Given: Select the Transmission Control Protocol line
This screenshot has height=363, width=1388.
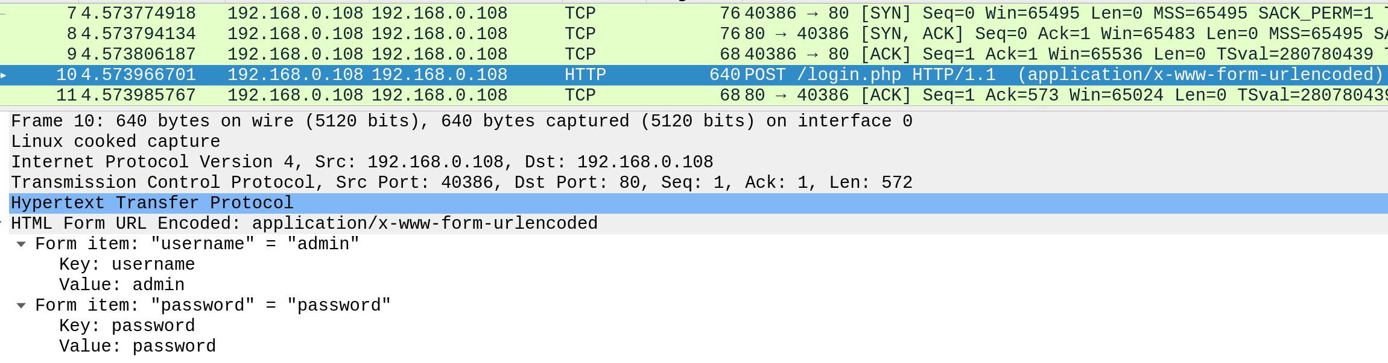Looking at the screenshot, I should (x=461, y=182).
